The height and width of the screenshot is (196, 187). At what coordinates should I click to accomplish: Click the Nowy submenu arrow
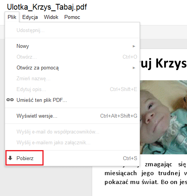(134, 46)
